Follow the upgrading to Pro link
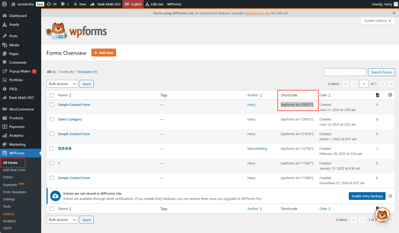 (257, 13)
